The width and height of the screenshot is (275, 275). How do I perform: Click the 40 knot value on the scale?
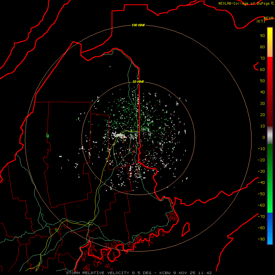click(x=262, y=92)
